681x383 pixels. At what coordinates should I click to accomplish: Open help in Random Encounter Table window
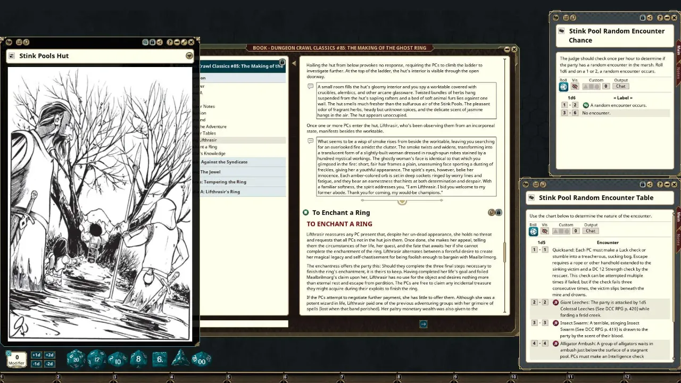(x=660, y=184)
